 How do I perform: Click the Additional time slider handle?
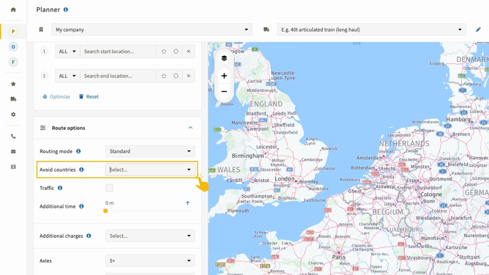pyautogui.click(x=105, y=211)
